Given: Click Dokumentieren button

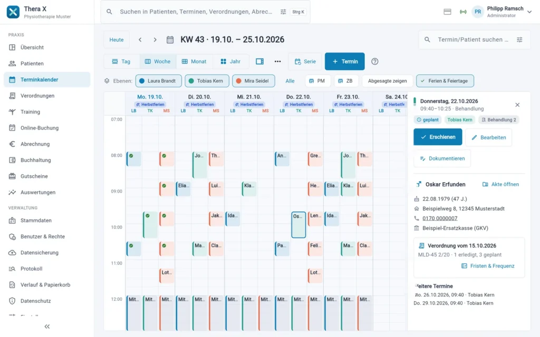Looking at the screenshot, I should click(x=442, y=158).
